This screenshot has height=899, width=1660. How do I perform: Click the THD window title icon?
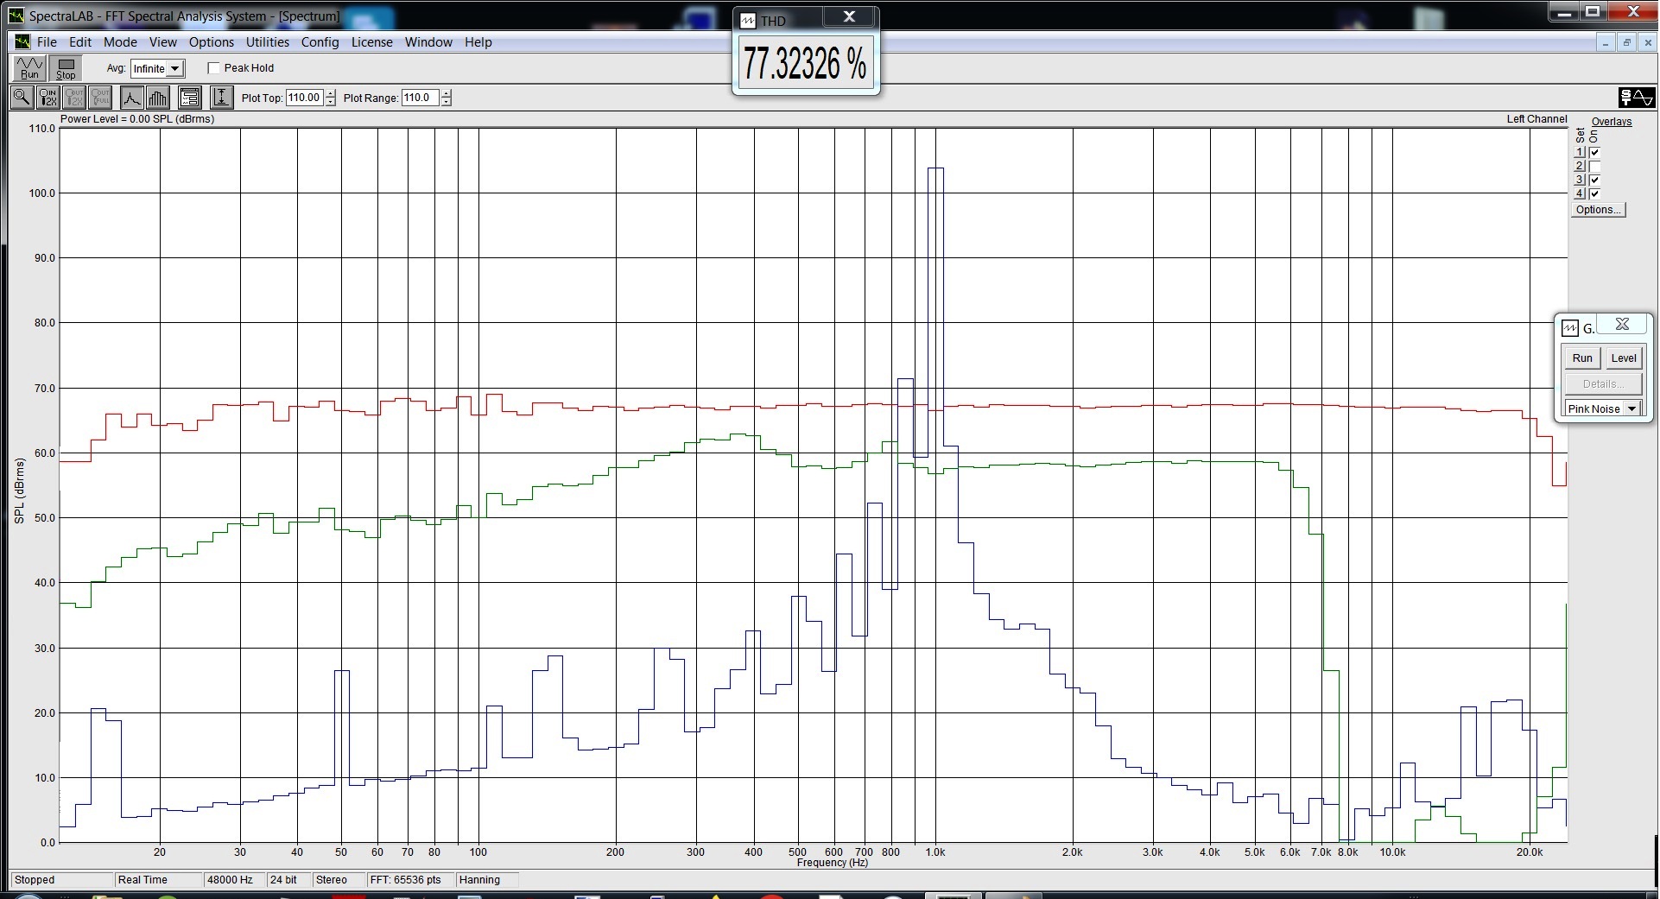[x=748, y=21]
